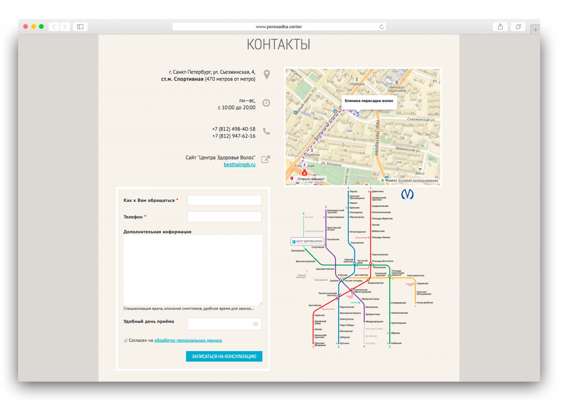Click the external link icon by besthairspb.ru
561x405 pixels.
click(266, 159)
